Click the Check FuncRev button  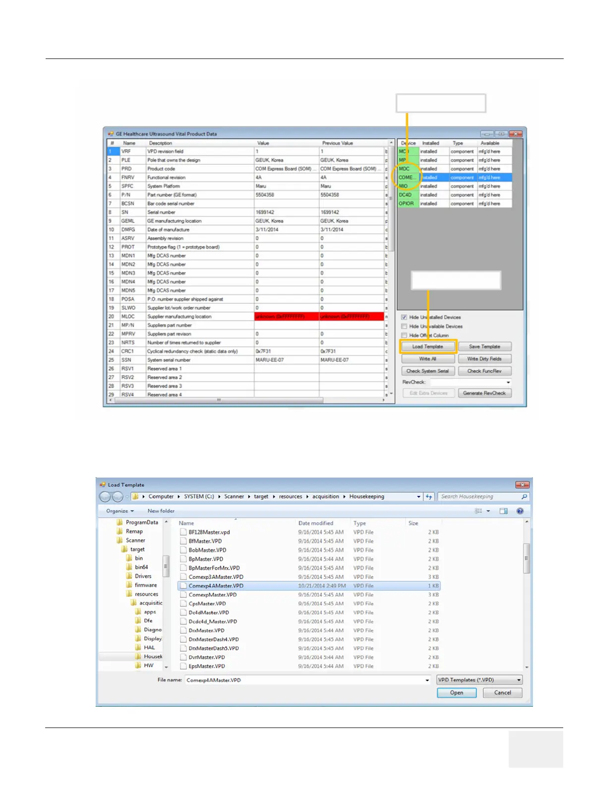(484, 371)
